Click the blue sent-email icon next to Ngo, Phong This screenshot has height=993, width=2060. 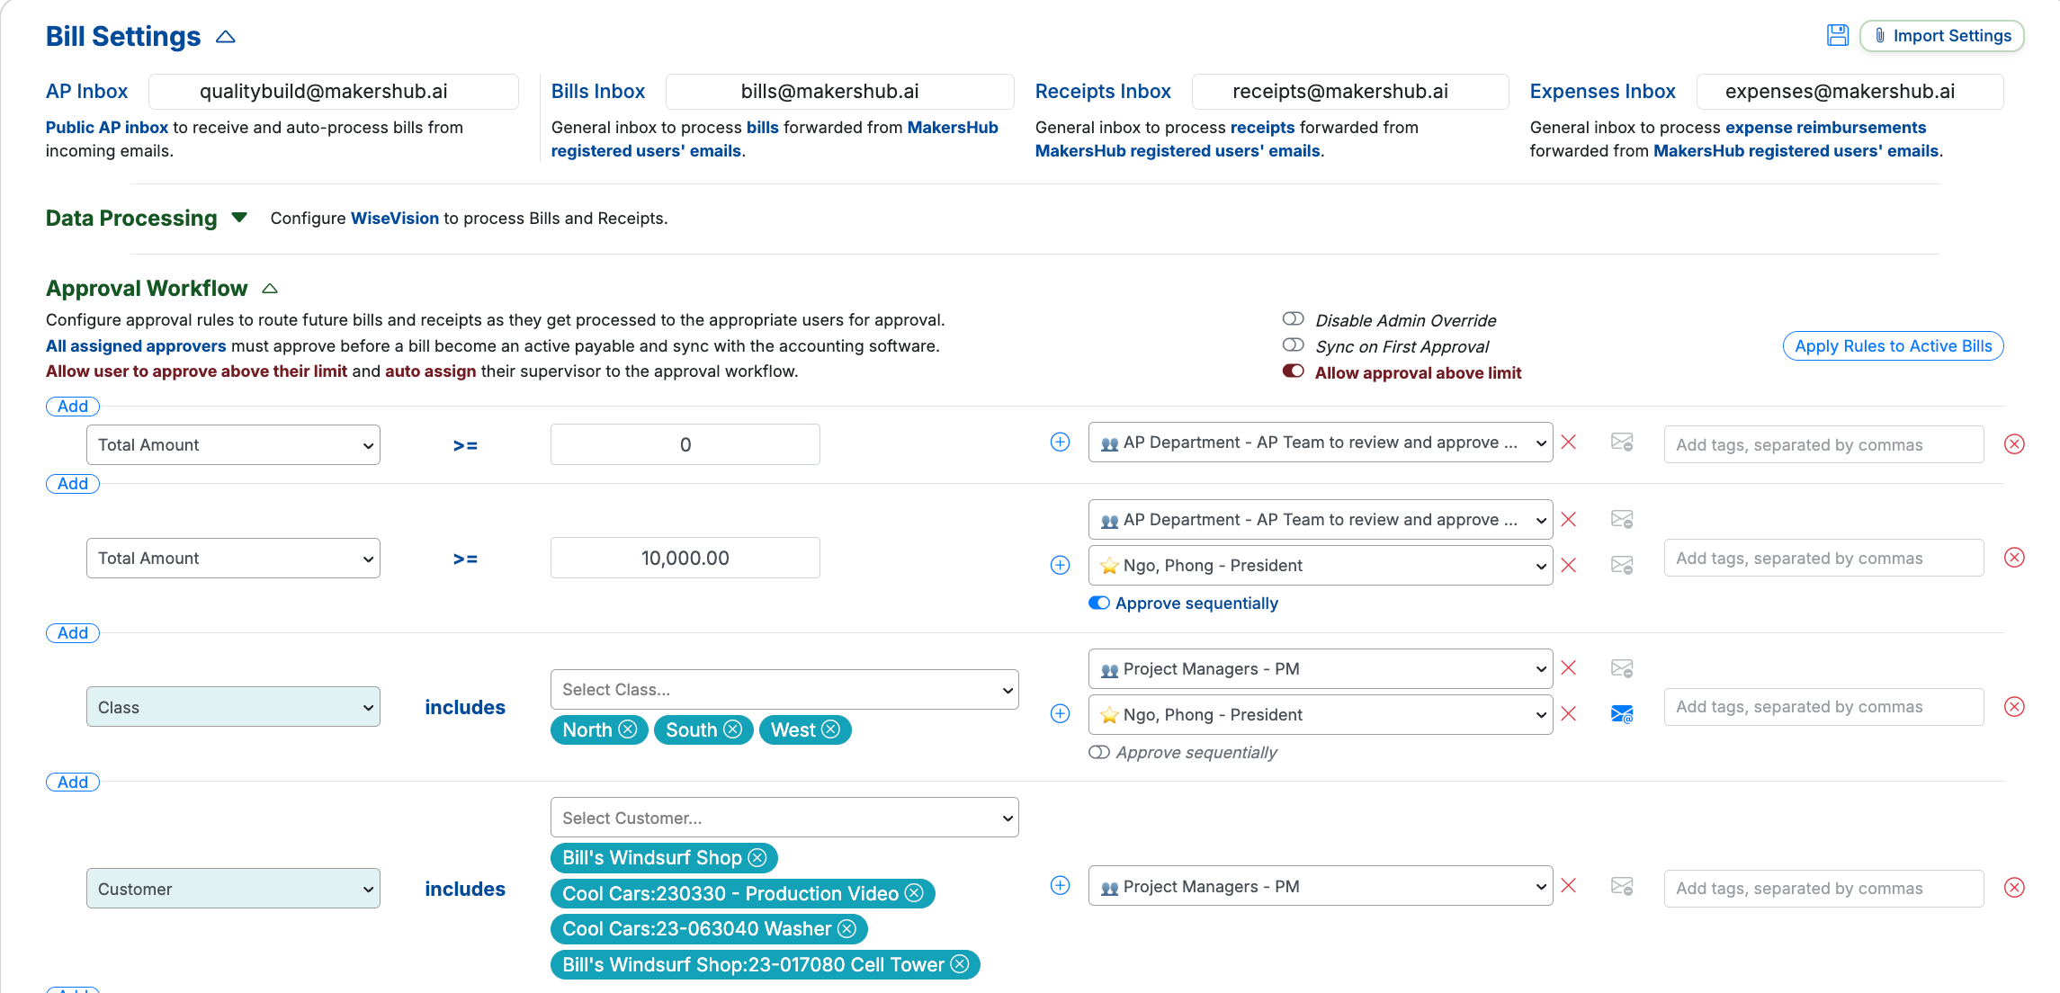(x=1622, y=713)
